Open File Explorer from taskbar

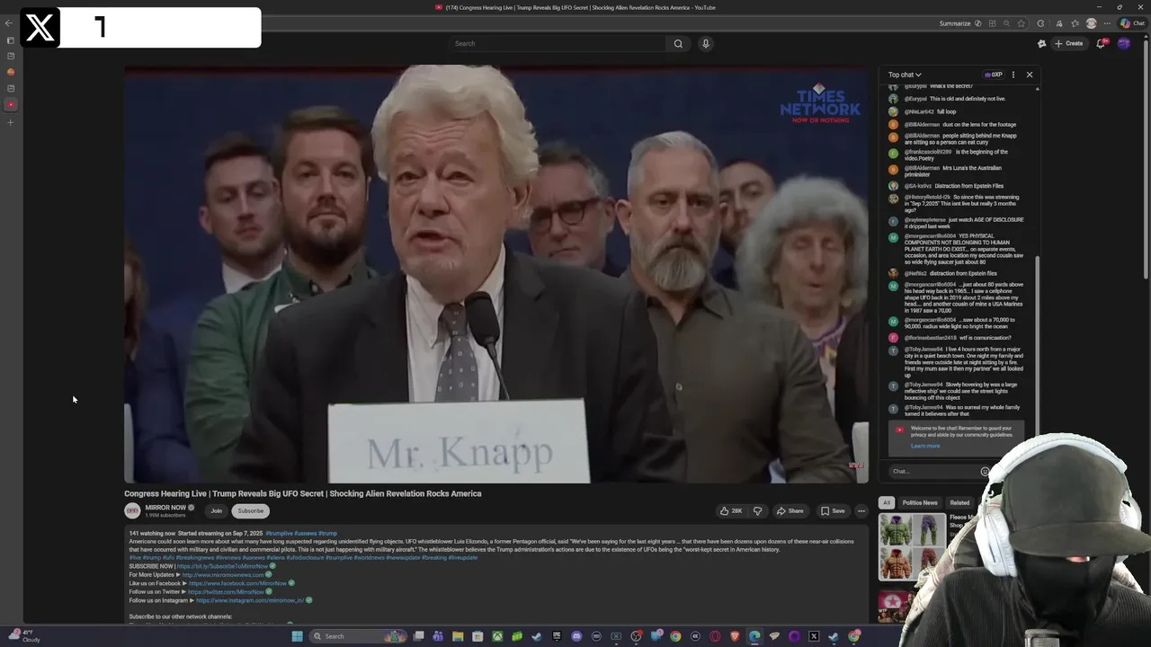[458, 636]
